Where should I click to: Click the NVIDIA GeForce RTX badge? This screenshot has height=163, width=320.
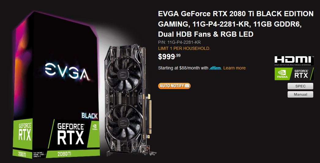294,74
